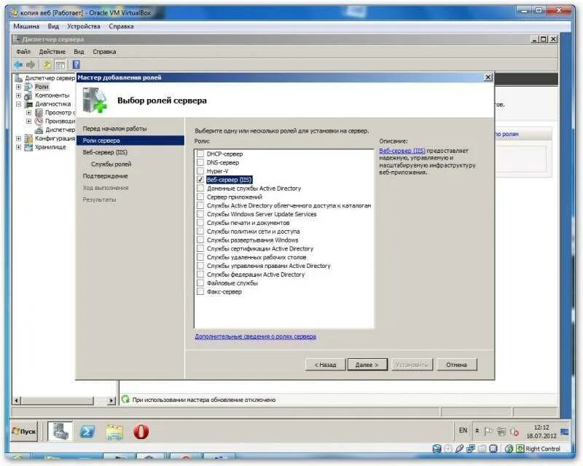Click the Event Viewer Просмотр icon in tree
The image size is (583, 466).
point(39,113)
